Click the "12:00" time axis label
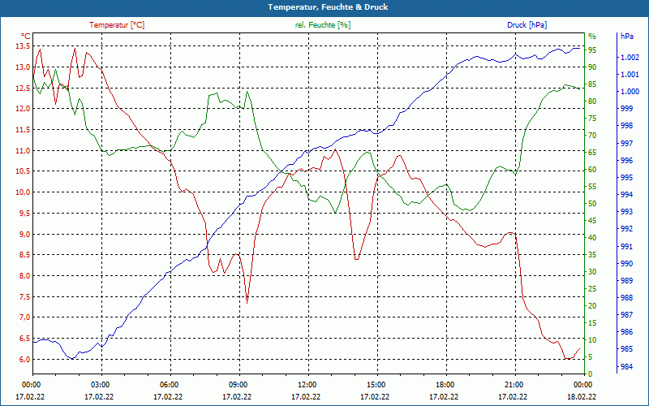This screenshot has height=406, width=649. point(306,384)
